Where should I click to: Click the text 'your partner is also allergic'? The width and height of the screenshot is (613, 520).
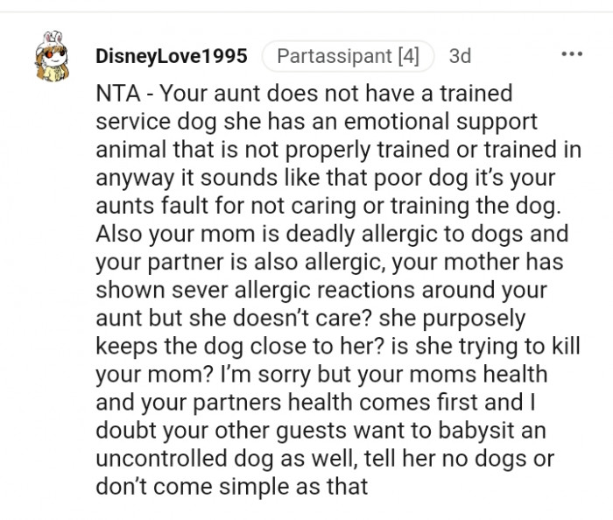pos(223,264)
